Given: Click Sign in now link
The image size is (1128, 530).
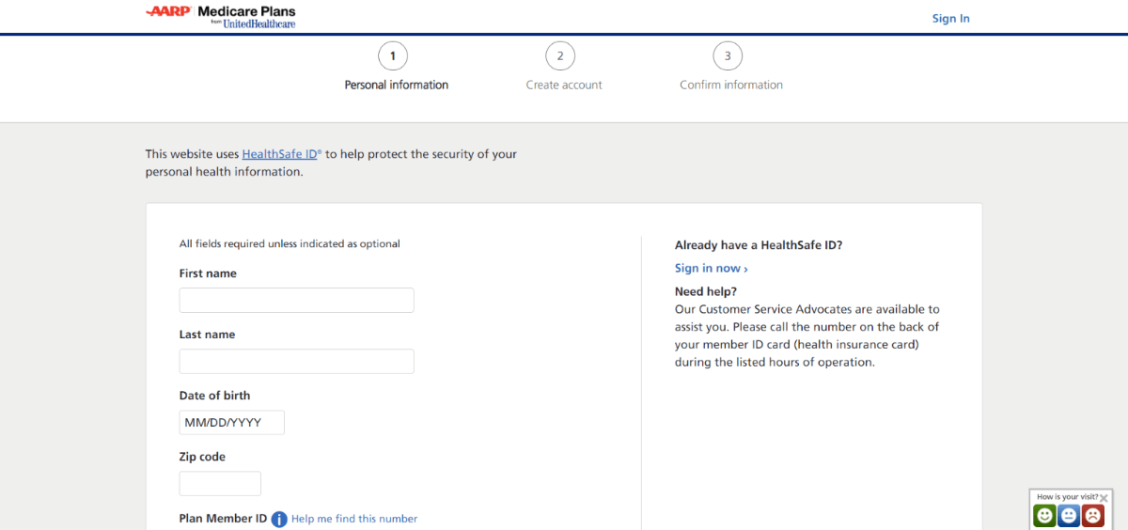Looking at the screenshot, I should [712, 268].
